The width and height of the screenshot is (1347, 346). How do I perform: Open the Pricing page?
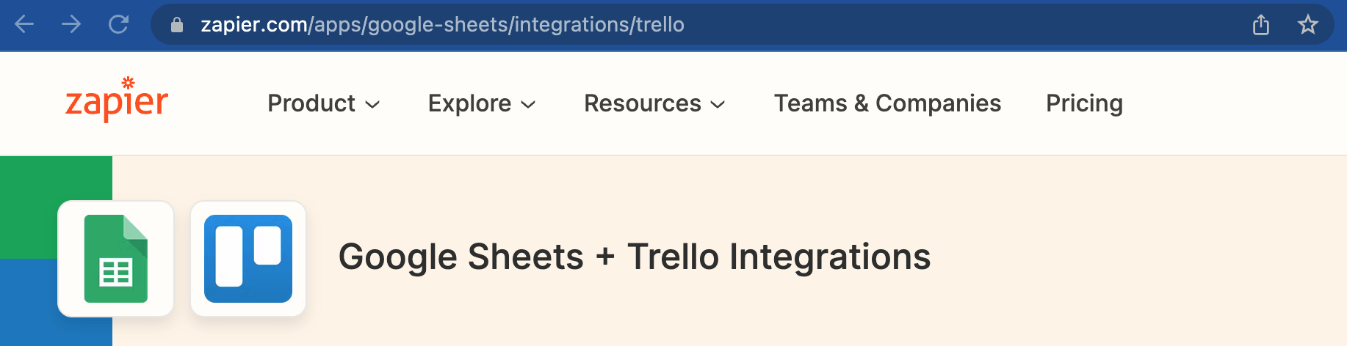(x=1084, y=103)
